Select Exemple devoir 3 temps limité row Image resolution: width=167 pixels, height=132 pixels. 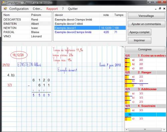point(90,19)
